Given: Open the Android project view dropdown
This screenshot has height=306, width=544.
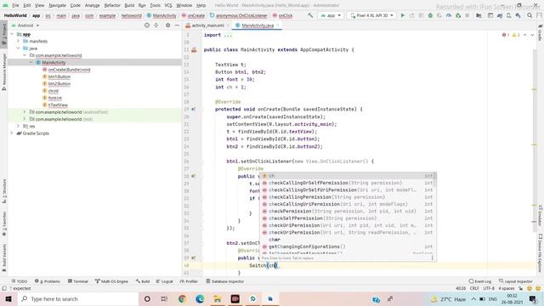Looking at the screenshot, I should pyautogui.click(x=26, y=25).
